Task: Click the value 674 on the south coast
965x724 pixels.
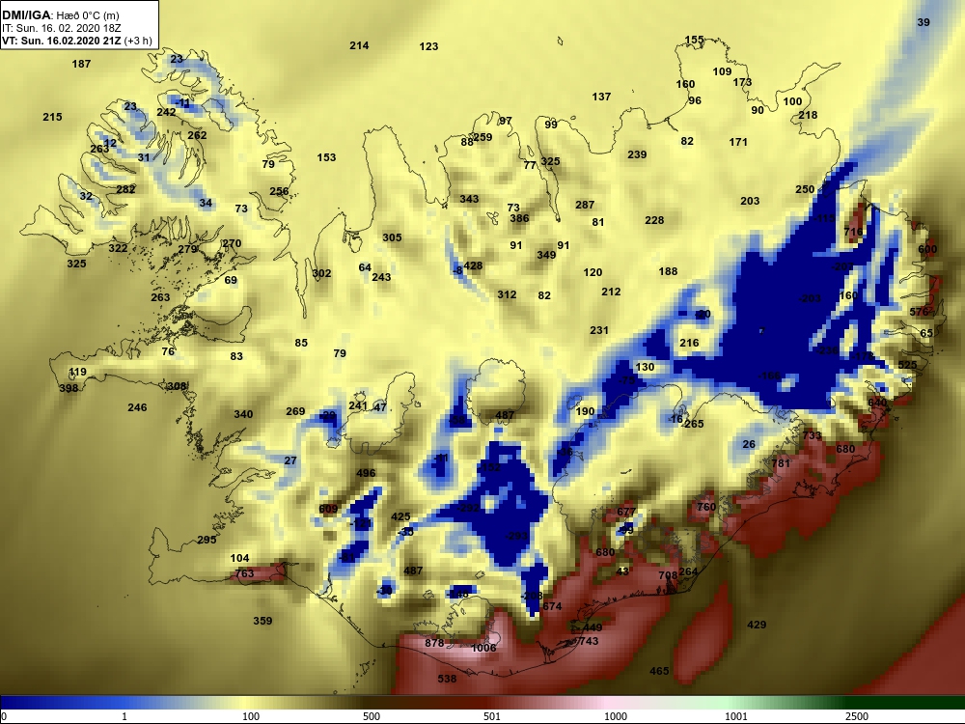Action: pos(552,606)
